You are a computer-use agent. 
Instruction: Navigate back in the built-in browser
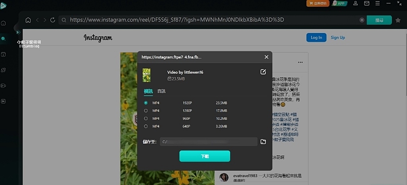click(x=37, y=20)
